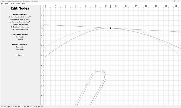
Task: Open the Library menu
Action: pos(12,4)
